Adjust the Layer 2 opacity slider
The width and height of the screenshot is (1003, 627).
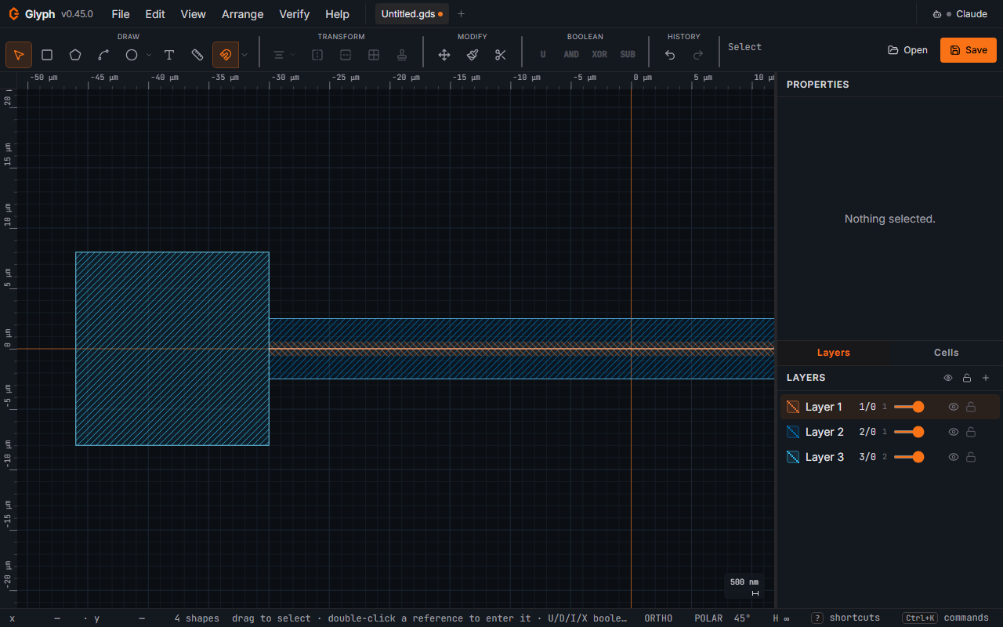909,432
